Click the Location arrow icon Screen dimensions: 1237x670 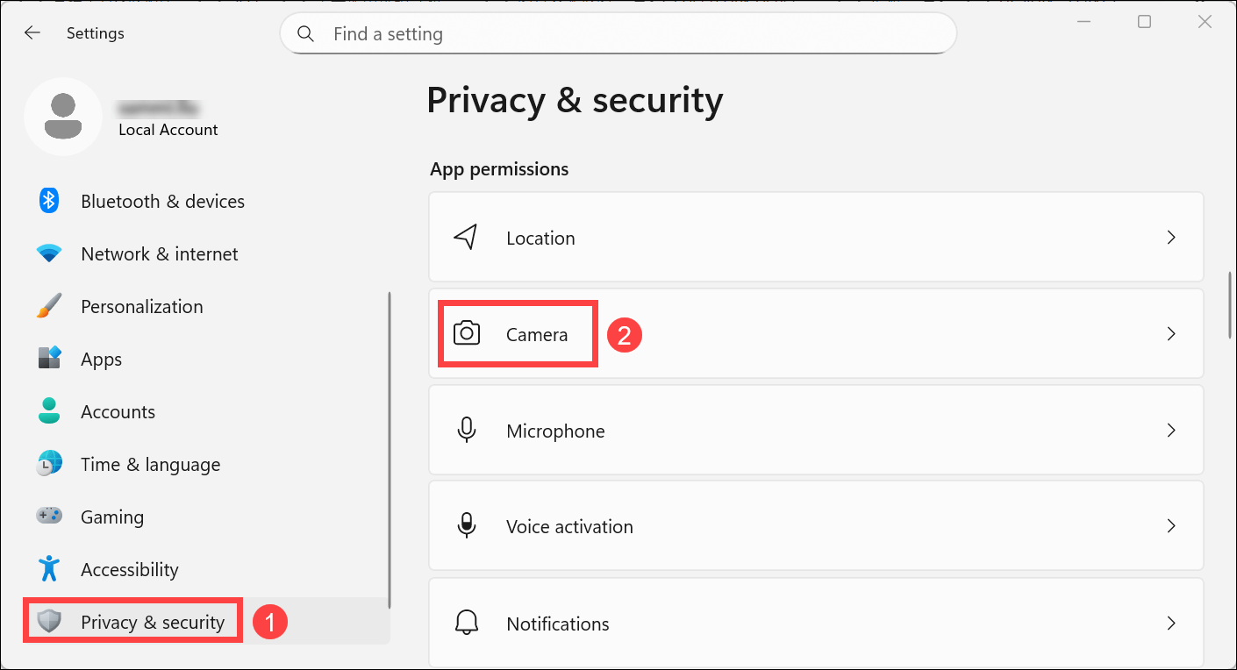coord(466,238)
